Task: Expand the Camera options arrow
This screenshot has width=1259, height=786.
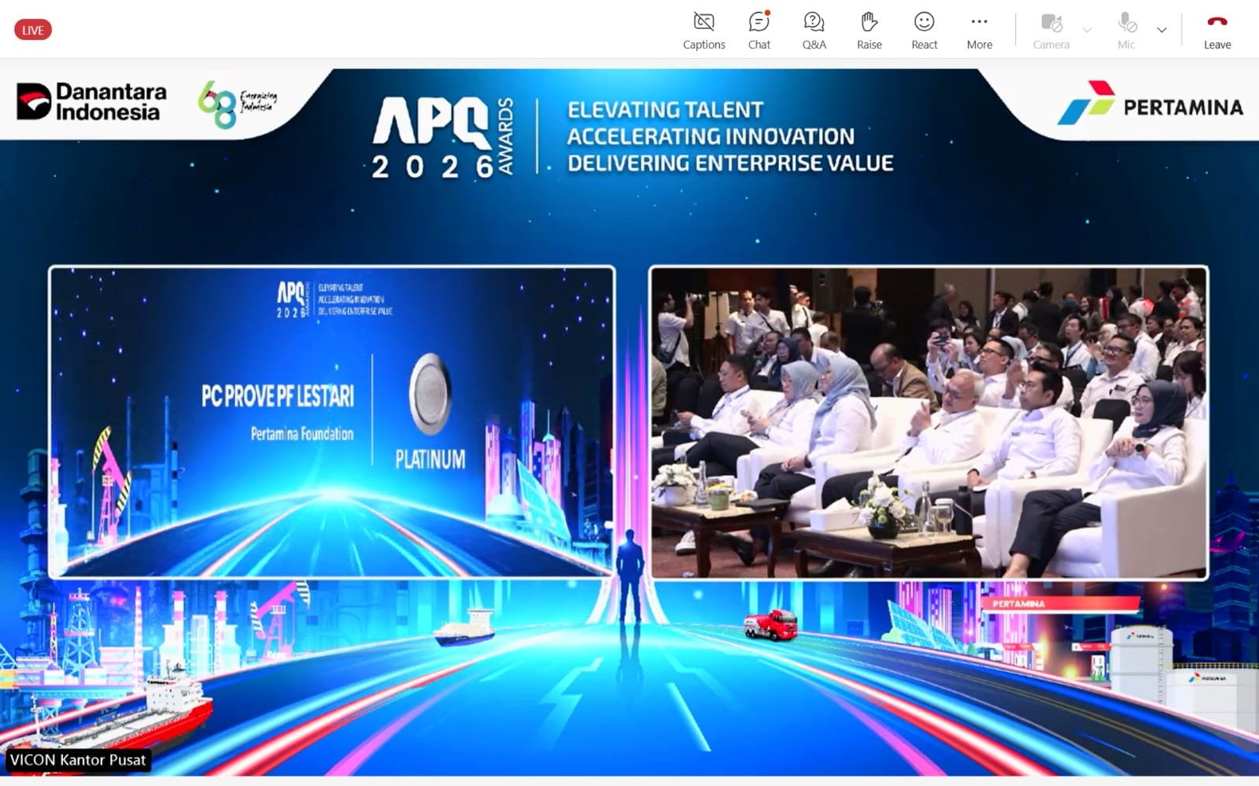Action: tap(1087, 30)
